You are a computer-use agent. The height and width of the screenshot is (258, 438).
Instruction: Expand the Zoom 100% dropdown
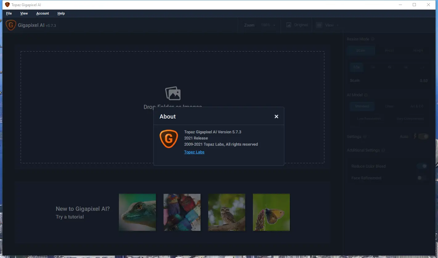(x=268, y=25)
